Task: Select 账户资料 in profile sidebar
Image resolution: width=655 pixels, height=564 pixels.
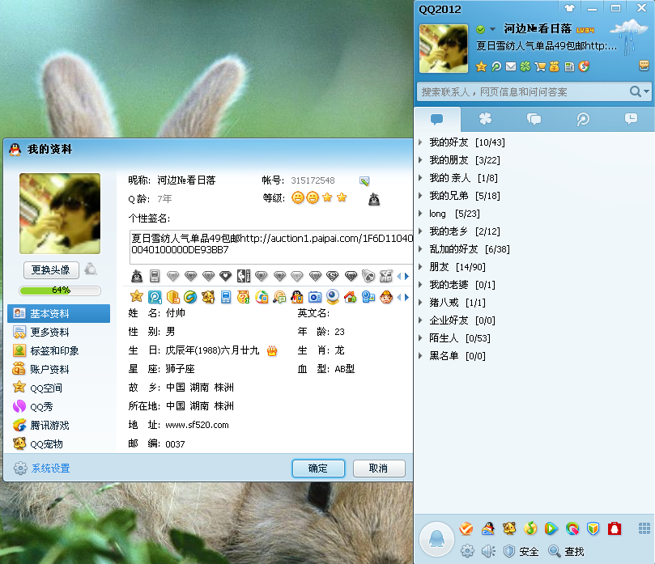Action: click(x=58, y=369)
